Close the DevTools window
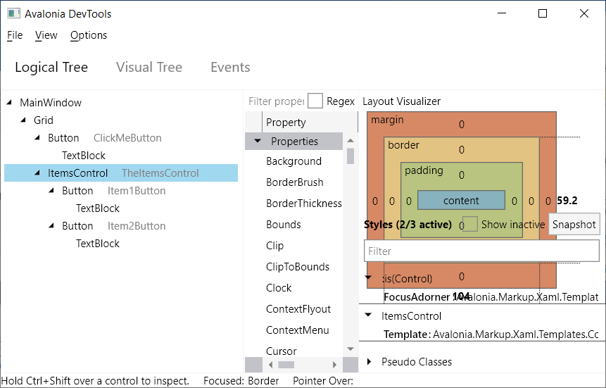606x388 pixels. 584,13
